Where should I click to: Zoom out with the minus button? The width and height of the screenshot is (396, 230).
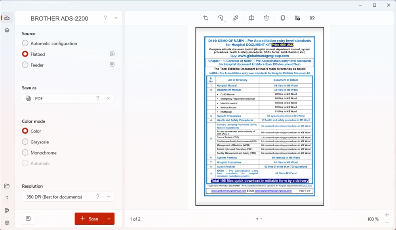[387, 222]
